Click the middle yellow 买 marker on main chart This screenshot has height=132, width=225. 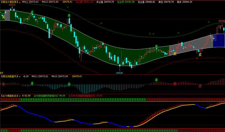(175, 54)
